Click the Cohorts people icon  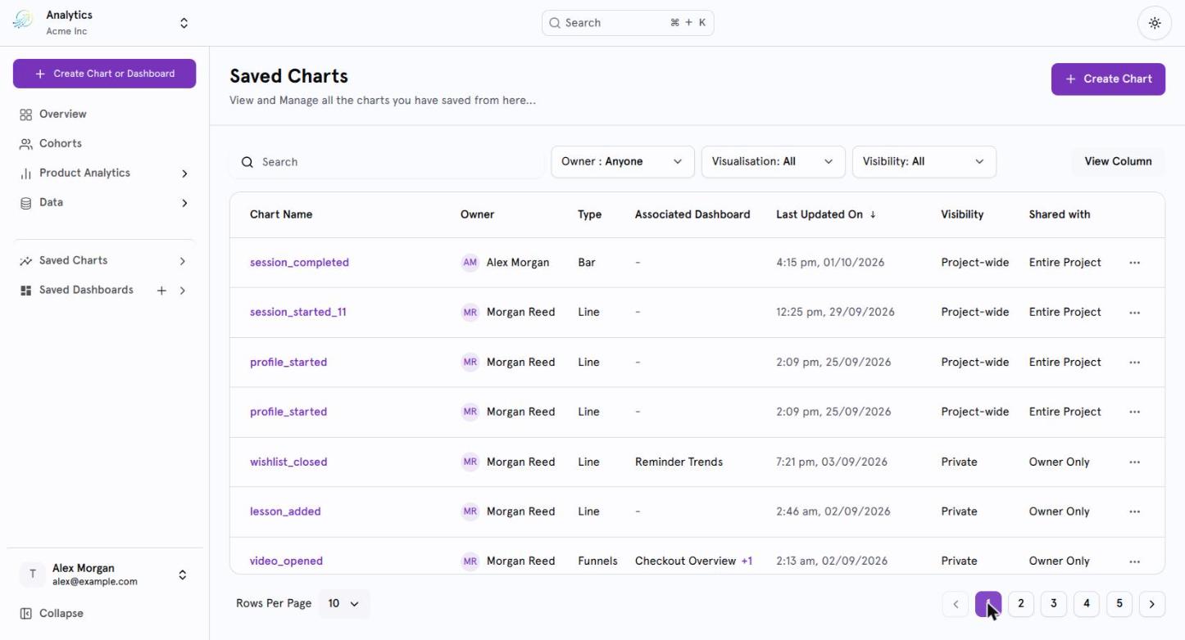[x=25, y=144]
